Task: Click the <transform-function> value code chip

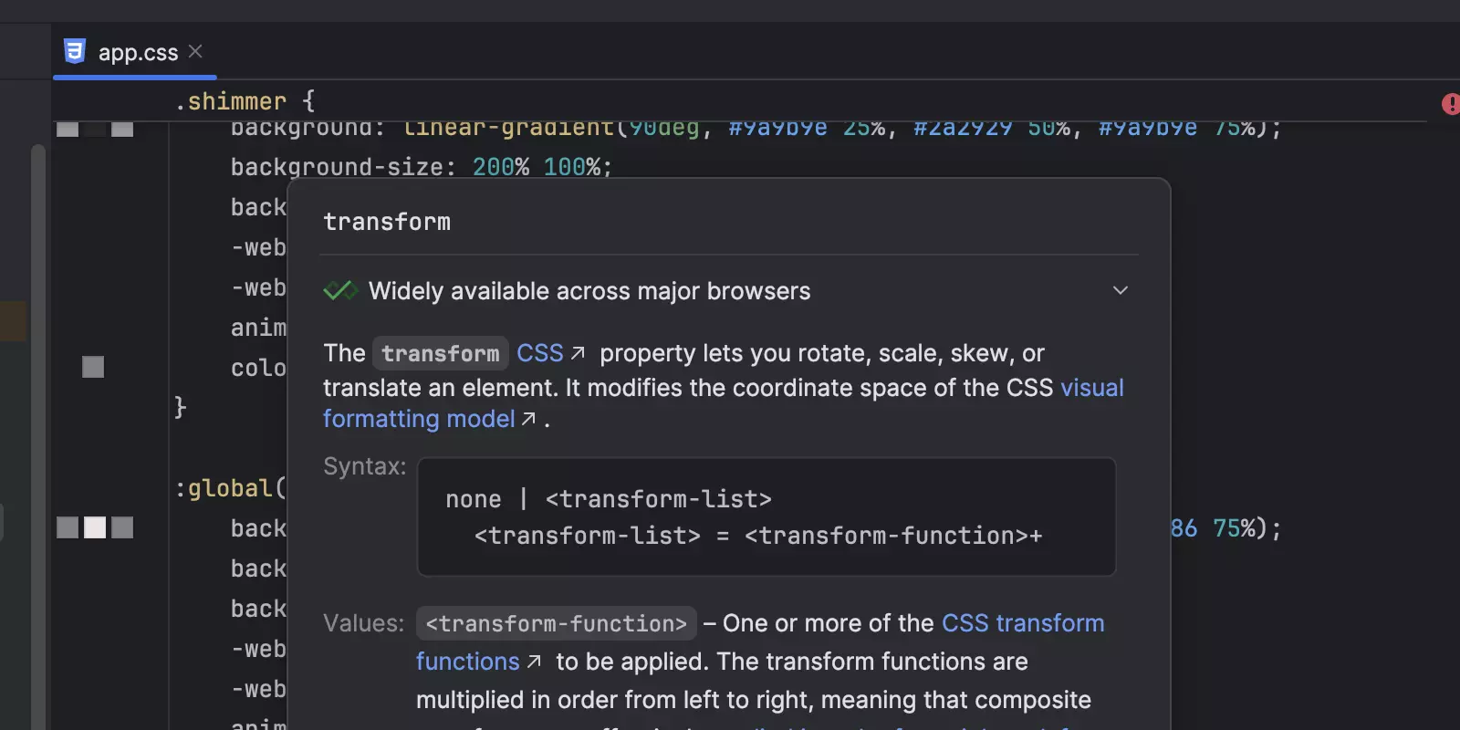Action: click(556, 623)
